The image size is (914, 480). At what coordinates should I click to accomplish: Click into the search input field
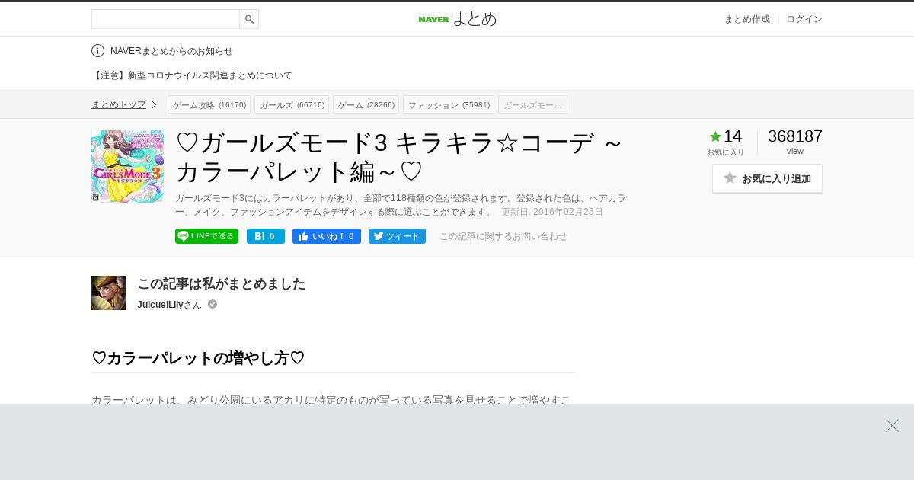(165, 19)
